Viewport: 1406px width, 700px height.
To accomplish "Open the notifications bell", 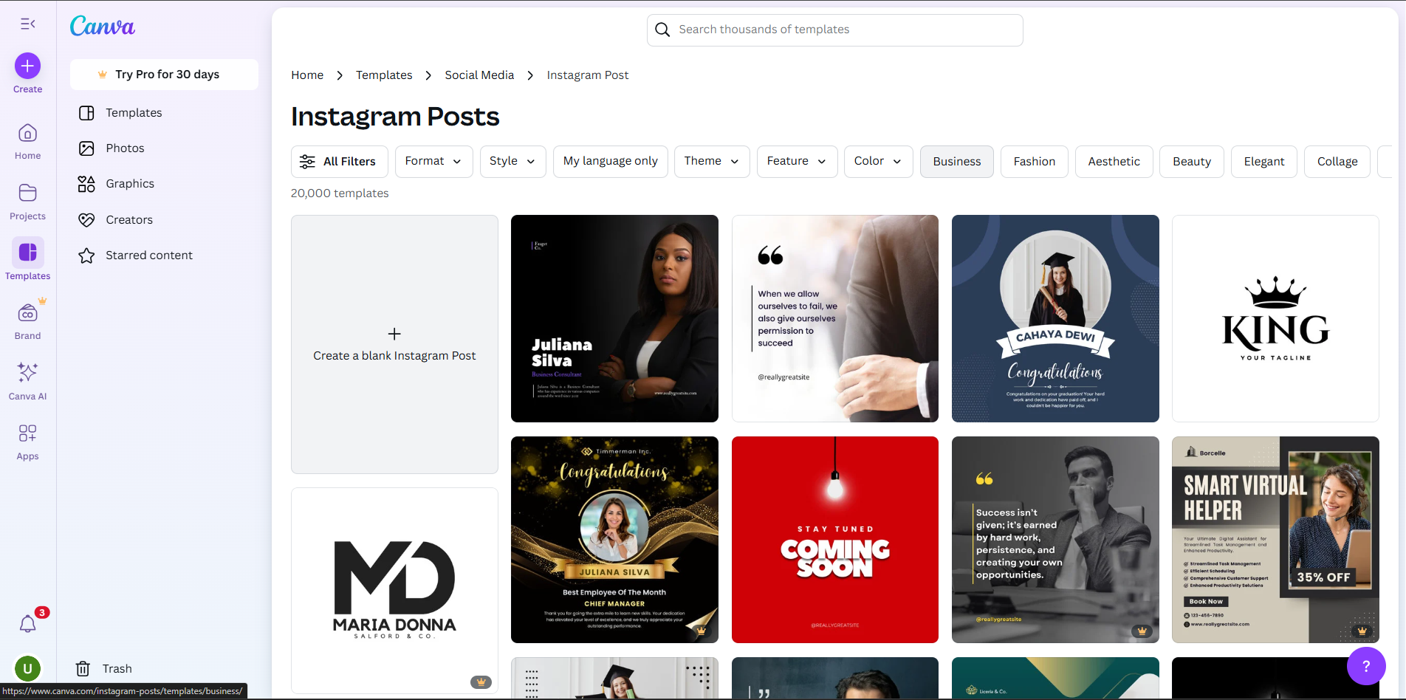I will 27,624.
